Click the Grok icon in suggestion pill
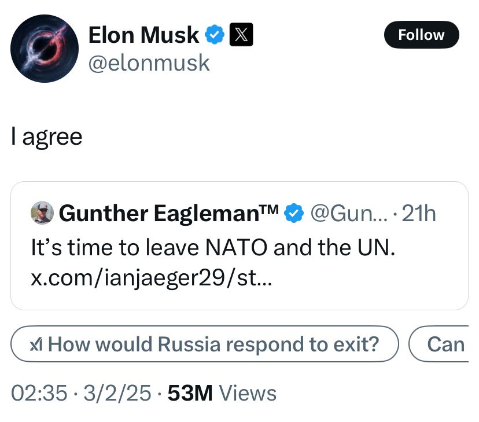 (x=36, y=346)
